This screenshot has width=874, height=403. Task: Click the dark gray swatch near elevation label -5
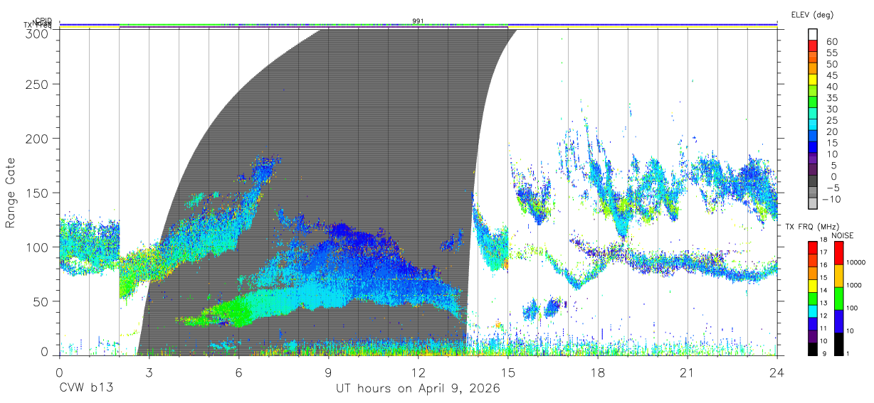point(813,182)
